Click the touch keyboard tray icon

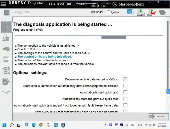pyautogui.click(x=133, y=125)
